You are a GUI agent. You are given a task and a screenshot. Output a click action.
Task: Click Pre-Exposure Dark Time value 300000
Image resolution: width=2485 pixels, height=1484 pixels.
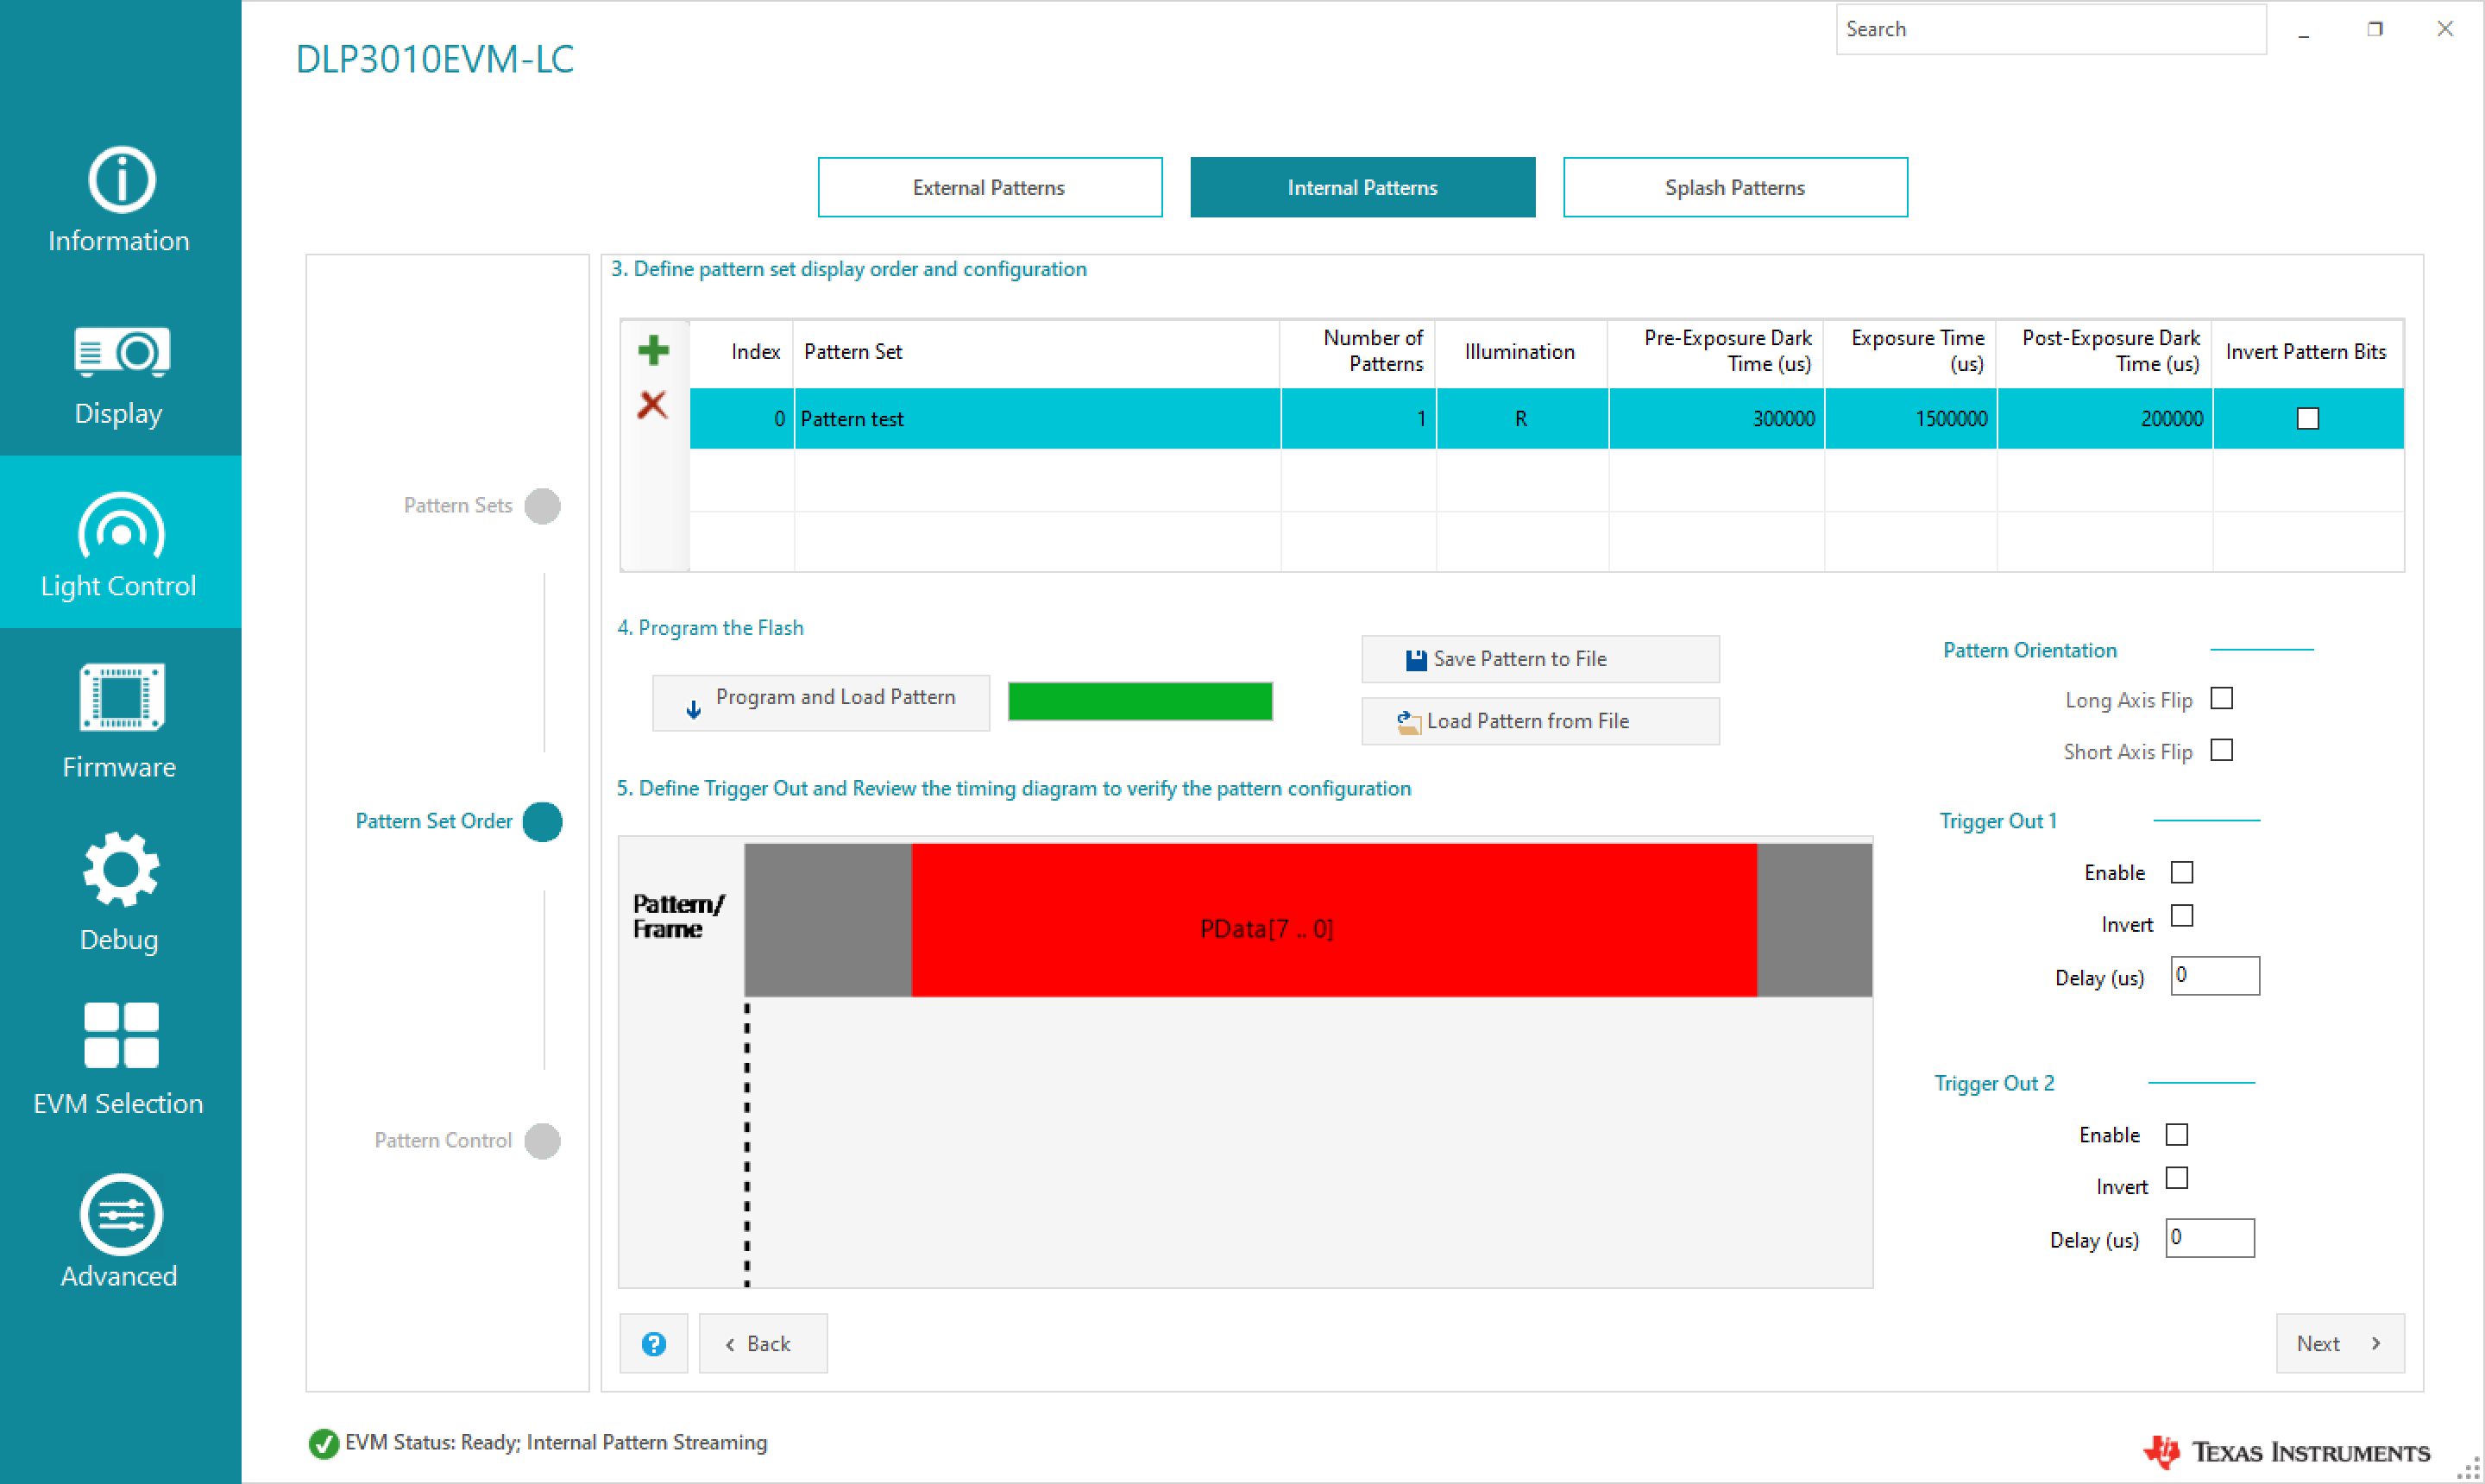(1716, 419)
